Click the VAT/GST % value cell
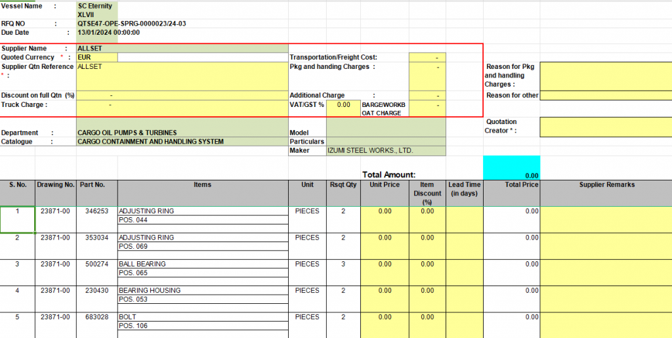Image resolution: width=672 pixels, height=338 pixels. tap(343, 105)
